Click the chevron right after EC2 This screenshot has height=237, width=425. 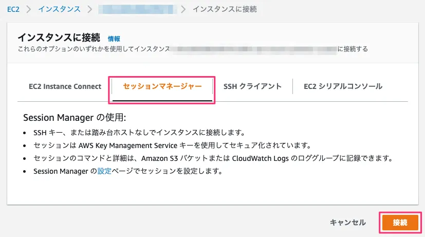tap(29, 9)
